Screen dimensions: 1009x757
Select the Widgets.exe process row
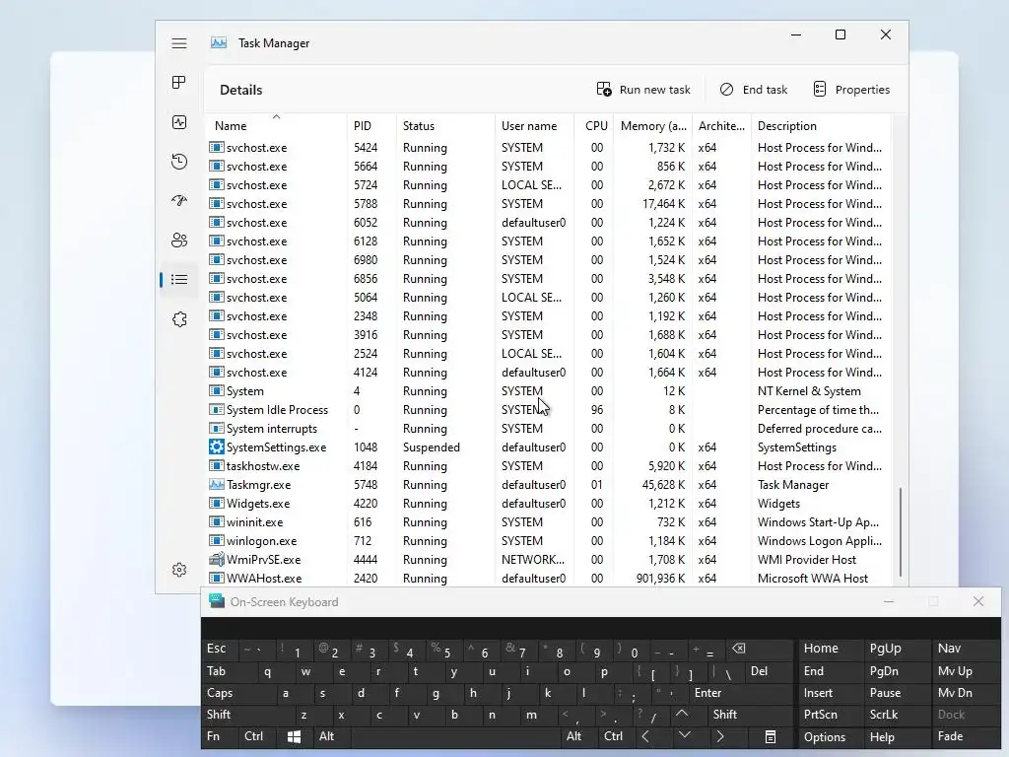click(x=548, y=504)
